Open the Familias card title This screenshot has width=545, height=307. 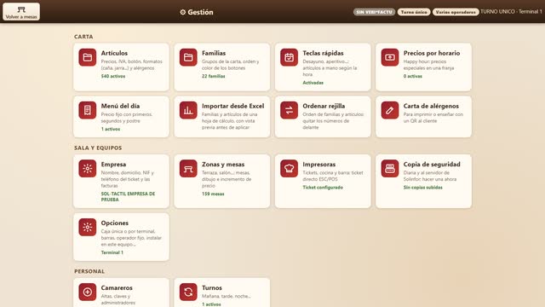pos(214,53)
